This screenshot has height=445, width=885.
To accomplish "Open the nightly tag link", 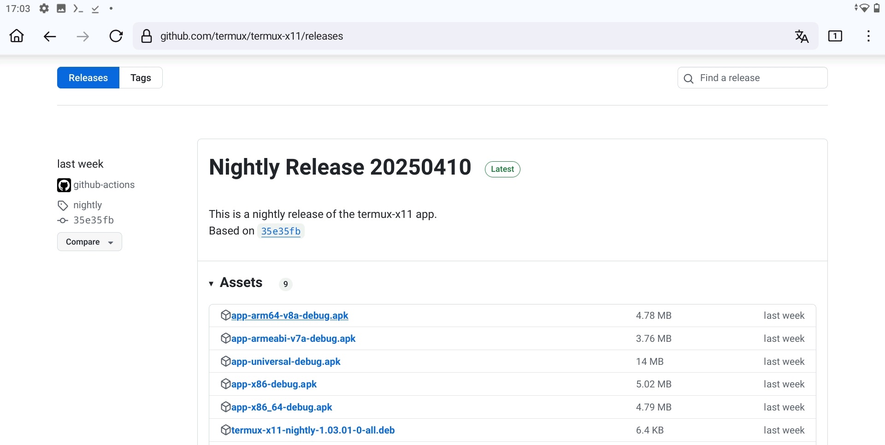I will [88, 205].
